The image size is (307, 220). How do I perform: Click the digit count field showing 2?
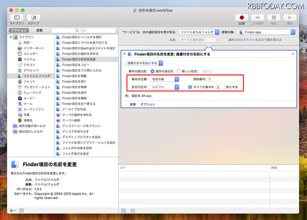(x=220, y=87)
